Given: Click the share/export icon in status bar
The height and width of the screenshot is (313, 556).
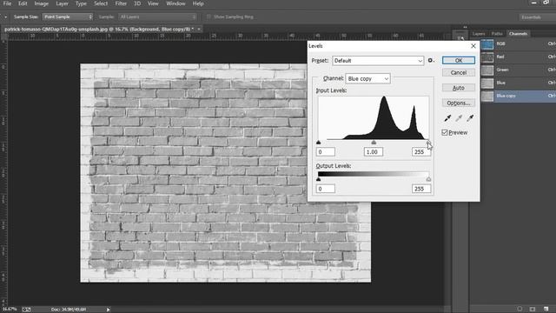Looking at the screenshot, I should pos(26,310).
